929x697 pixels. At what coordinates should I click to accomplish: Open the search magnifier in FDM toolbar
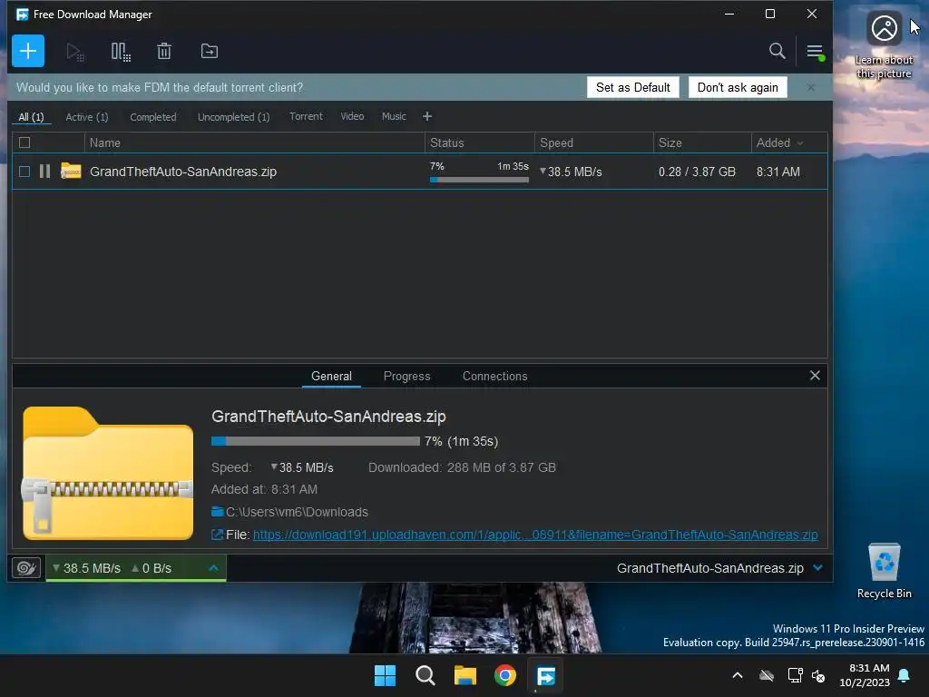tap(777, 51)
